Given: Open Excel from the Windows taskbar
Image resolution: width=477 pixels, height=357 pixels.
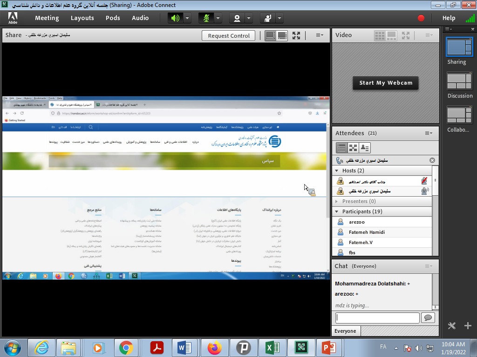Looking at the screenshot, I should (272, 347).
